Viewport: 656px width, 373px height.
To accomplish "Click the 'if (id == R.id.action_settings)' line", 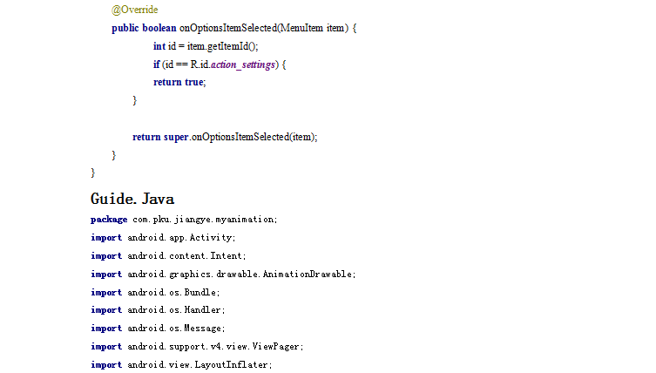I will (220, 64).
